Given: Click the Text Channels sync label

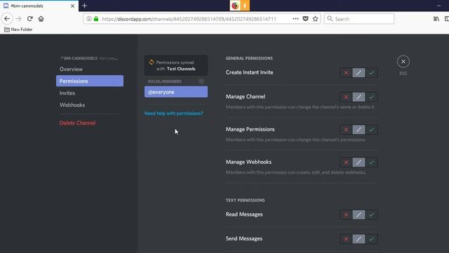Looking at the screenshot, I should tap(181, 69).
